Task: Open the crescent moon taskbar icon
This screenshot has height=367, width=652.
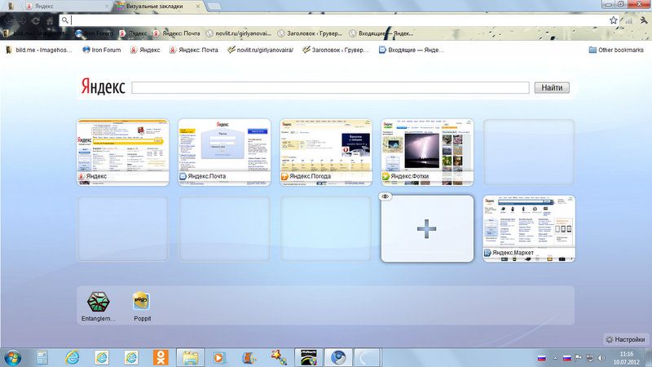Action: [x=367, y=357]
